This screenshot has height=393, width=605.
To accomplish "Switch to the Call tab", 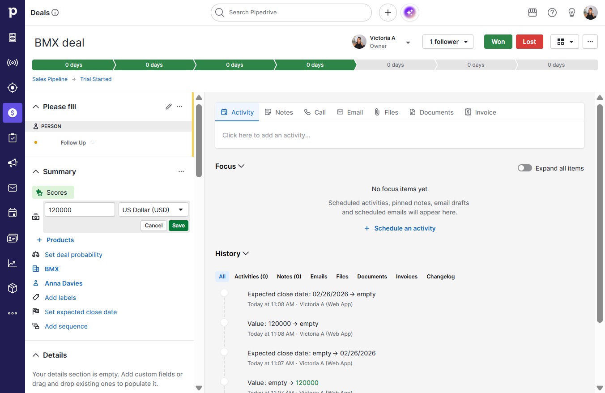I will 315,112.
